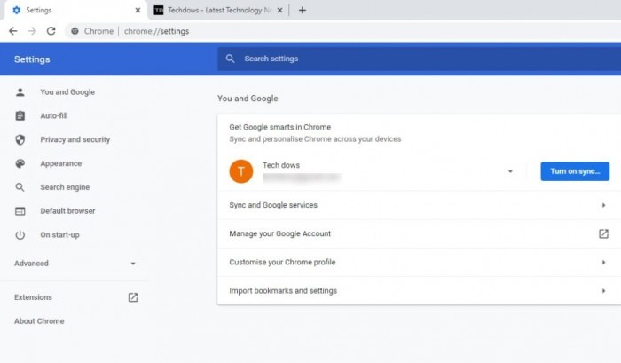This screenshot has height=363, width=621.
Task: Expand Sync and Google services arrow
Action: 603,205
